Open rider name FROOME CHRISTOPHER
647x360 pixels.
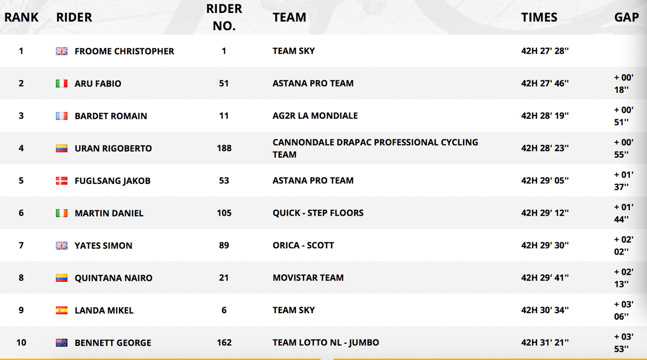(125, 52)
